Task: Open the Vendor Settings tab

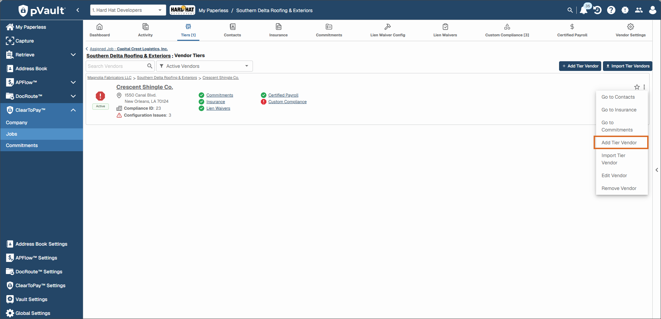Action: point(631,30)
